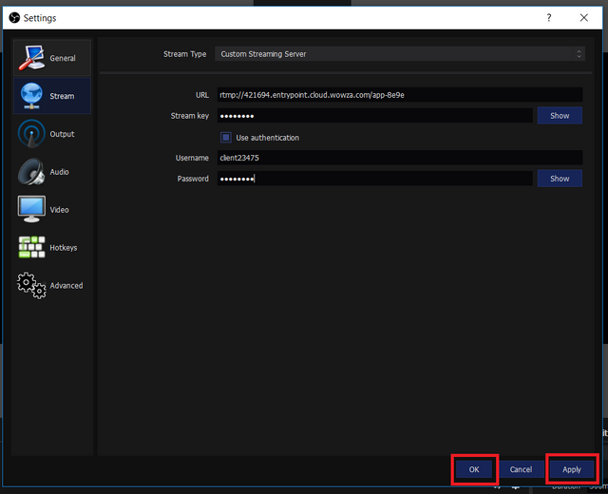This screenshot has height=494, width=608.
Task: Open Hotkeys keyboard icon settings
Action: 31,247
